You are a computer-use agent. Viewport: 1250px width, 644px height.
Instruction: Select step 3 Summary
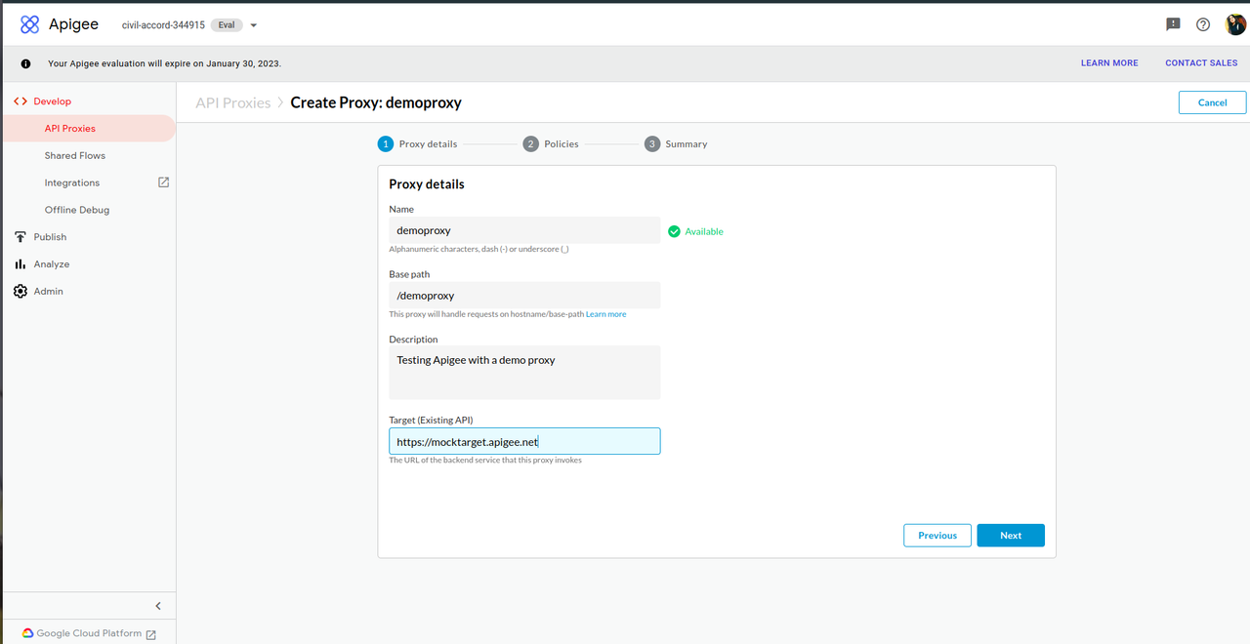pos(676,143)
